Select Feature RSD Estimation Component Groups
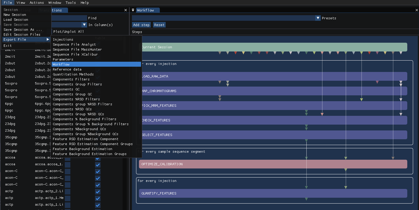This screenshot has width=419, height=210. coord(96,144)
